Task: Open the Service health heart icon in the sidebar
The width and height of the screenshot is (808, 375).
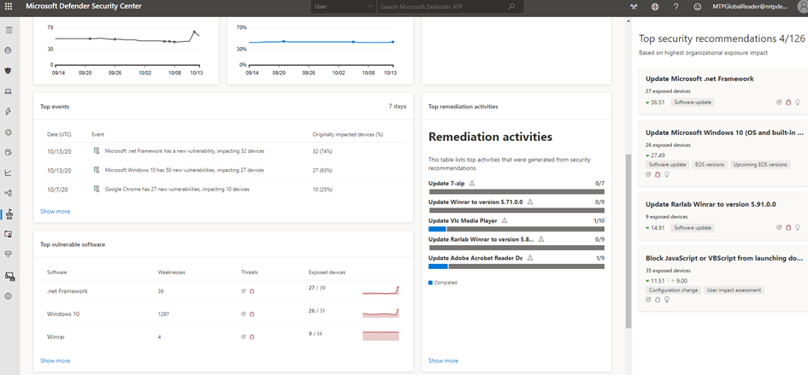Action: (9, 254)
